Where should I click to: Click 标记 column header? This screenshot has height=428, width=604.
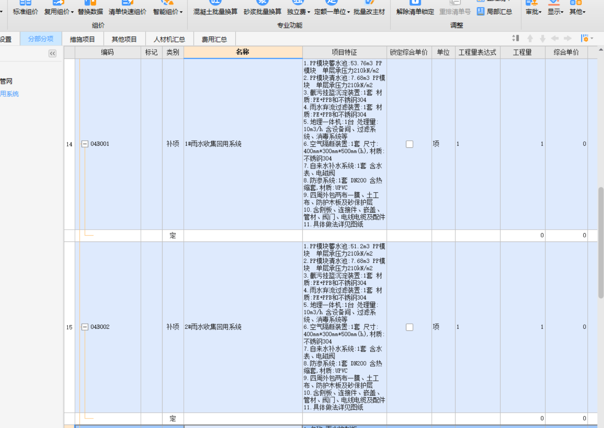[x=151, y=52]
